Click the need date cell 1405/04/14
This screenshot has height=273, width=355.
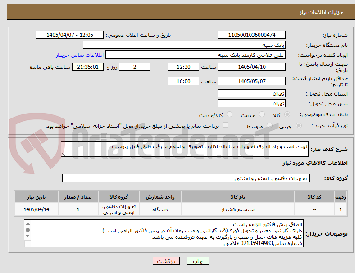tap(36, 209)
